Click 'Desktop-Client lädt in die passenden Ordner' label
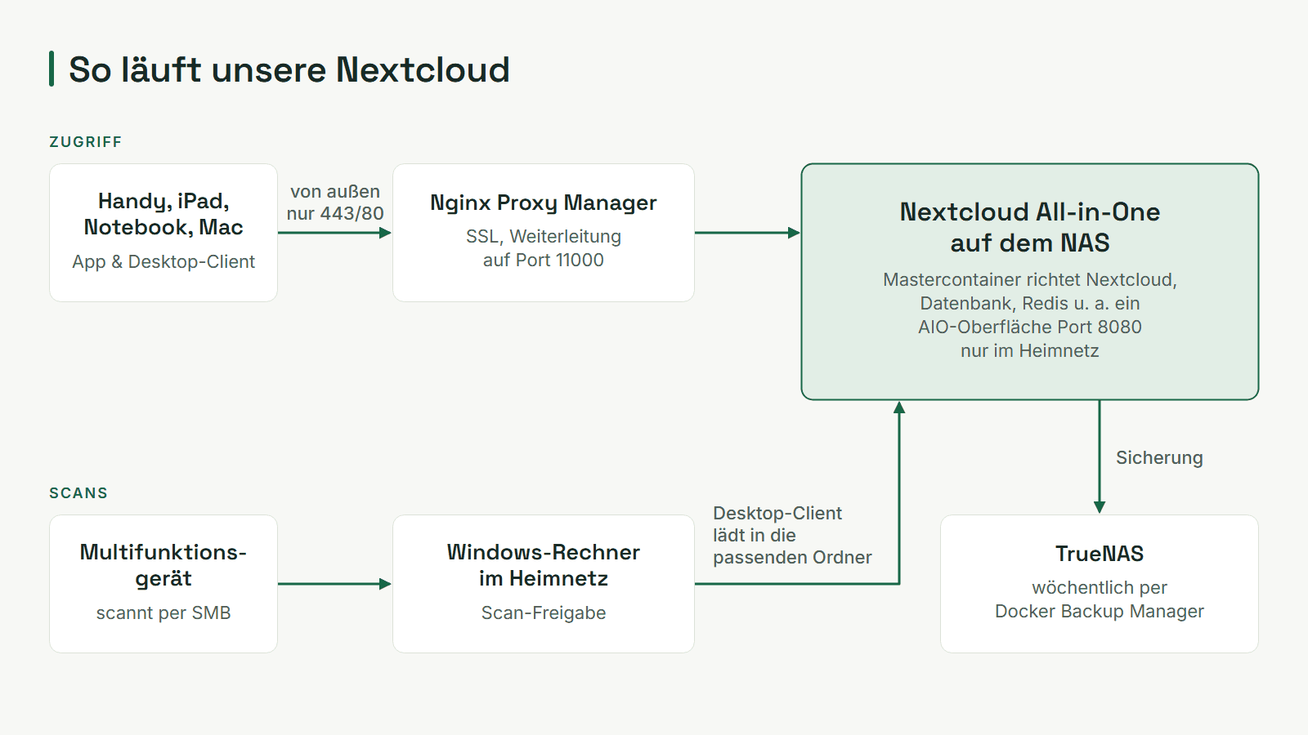Viewport: 1308px width, 735px height. coord(792,535)
